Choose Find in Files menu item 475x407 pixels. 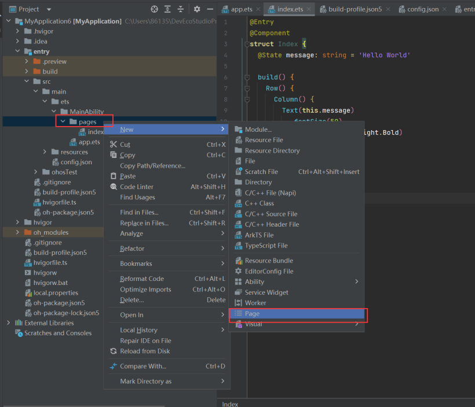coord(167,212)
